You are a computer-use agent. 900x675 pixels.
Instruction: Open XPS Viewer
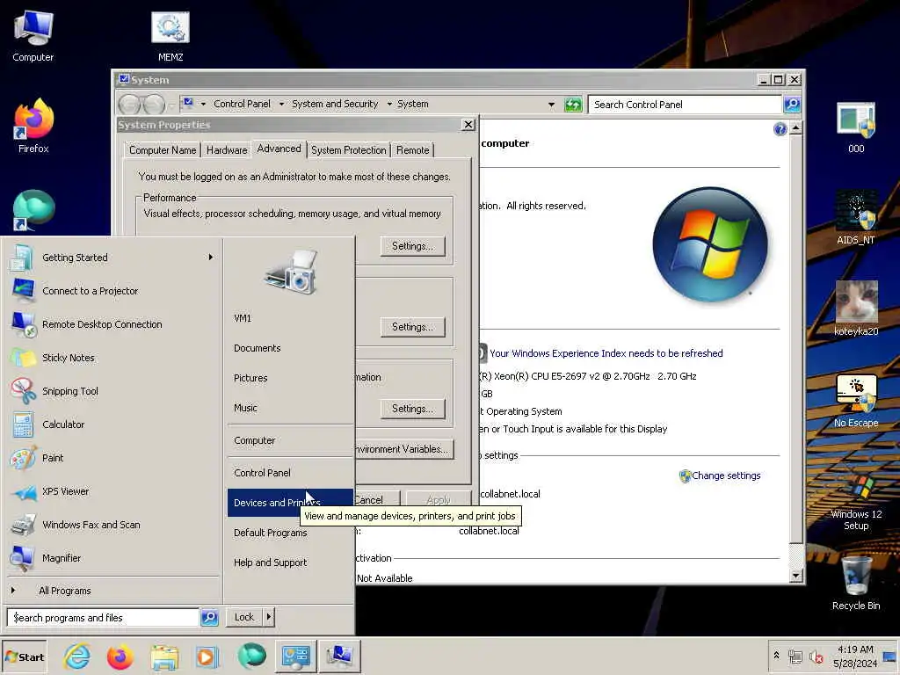[112, 491]
